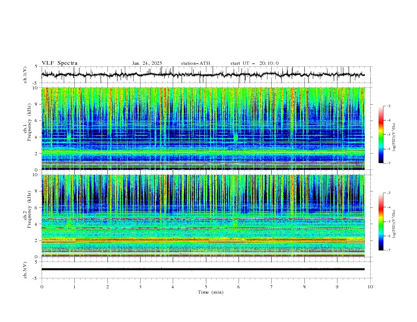Click the time axis tick label '5'
Viewport: 417px width, 322px height.
[x=206, y=287]
